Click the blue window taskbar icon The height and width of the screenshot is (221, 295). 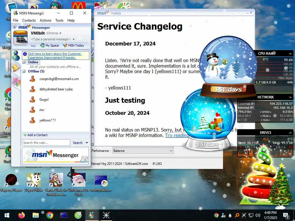64,215
